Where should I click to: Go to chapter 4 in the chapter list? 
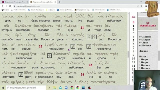point(133,37)
